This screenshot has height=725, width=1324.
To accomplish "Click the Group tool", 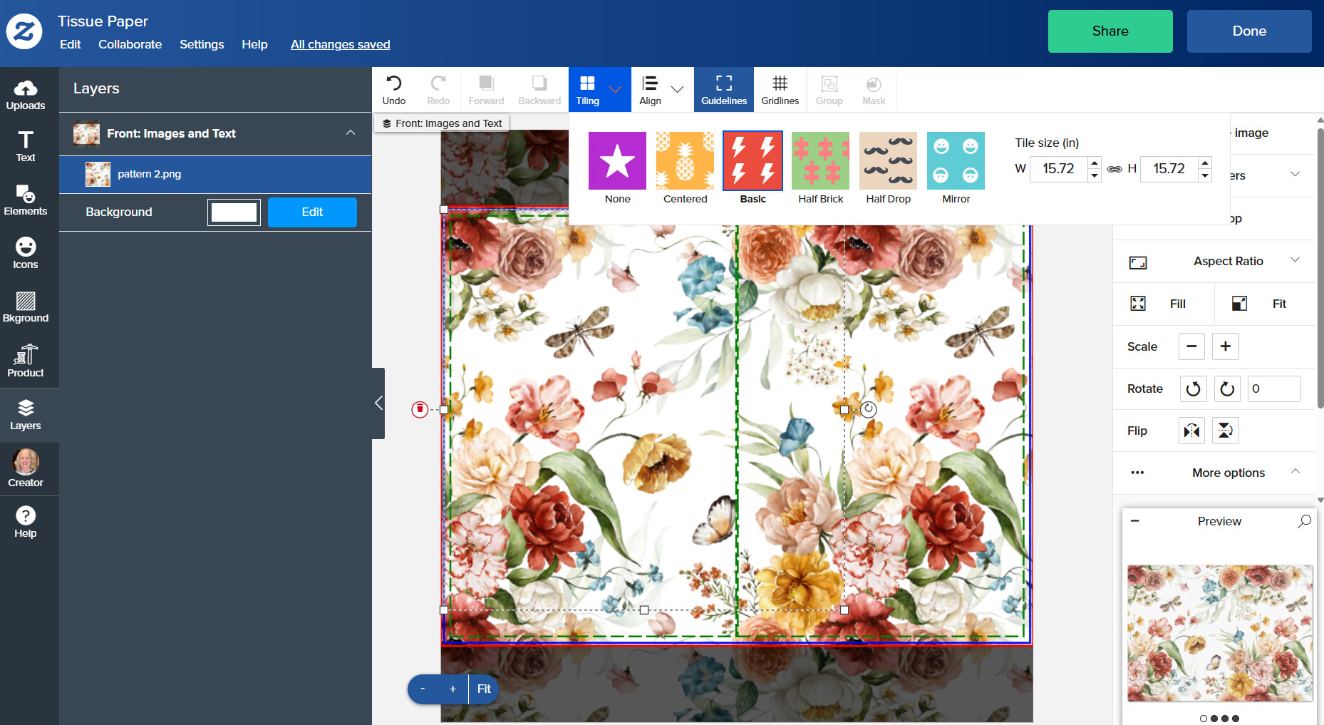I will tap(829, 90).
